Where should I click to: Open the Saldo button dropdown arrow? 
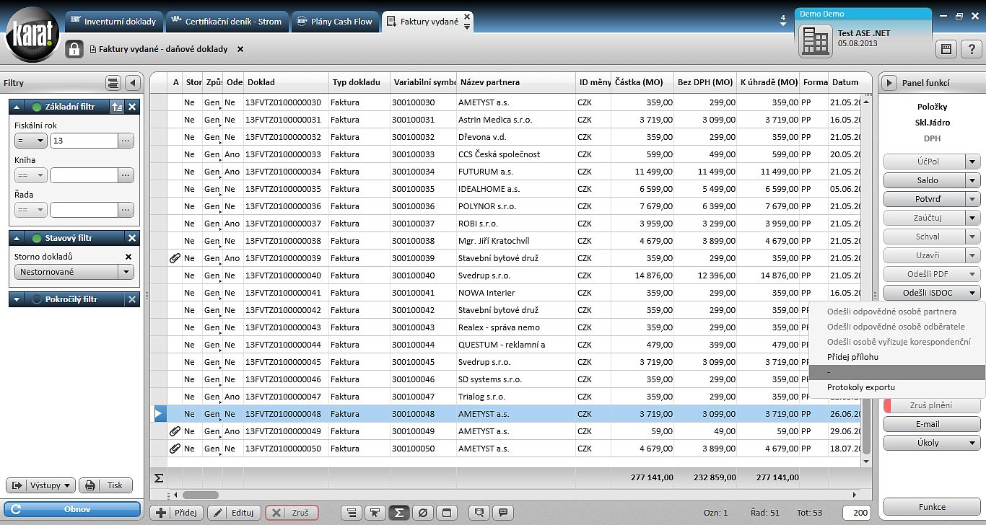tap(973, 180)
